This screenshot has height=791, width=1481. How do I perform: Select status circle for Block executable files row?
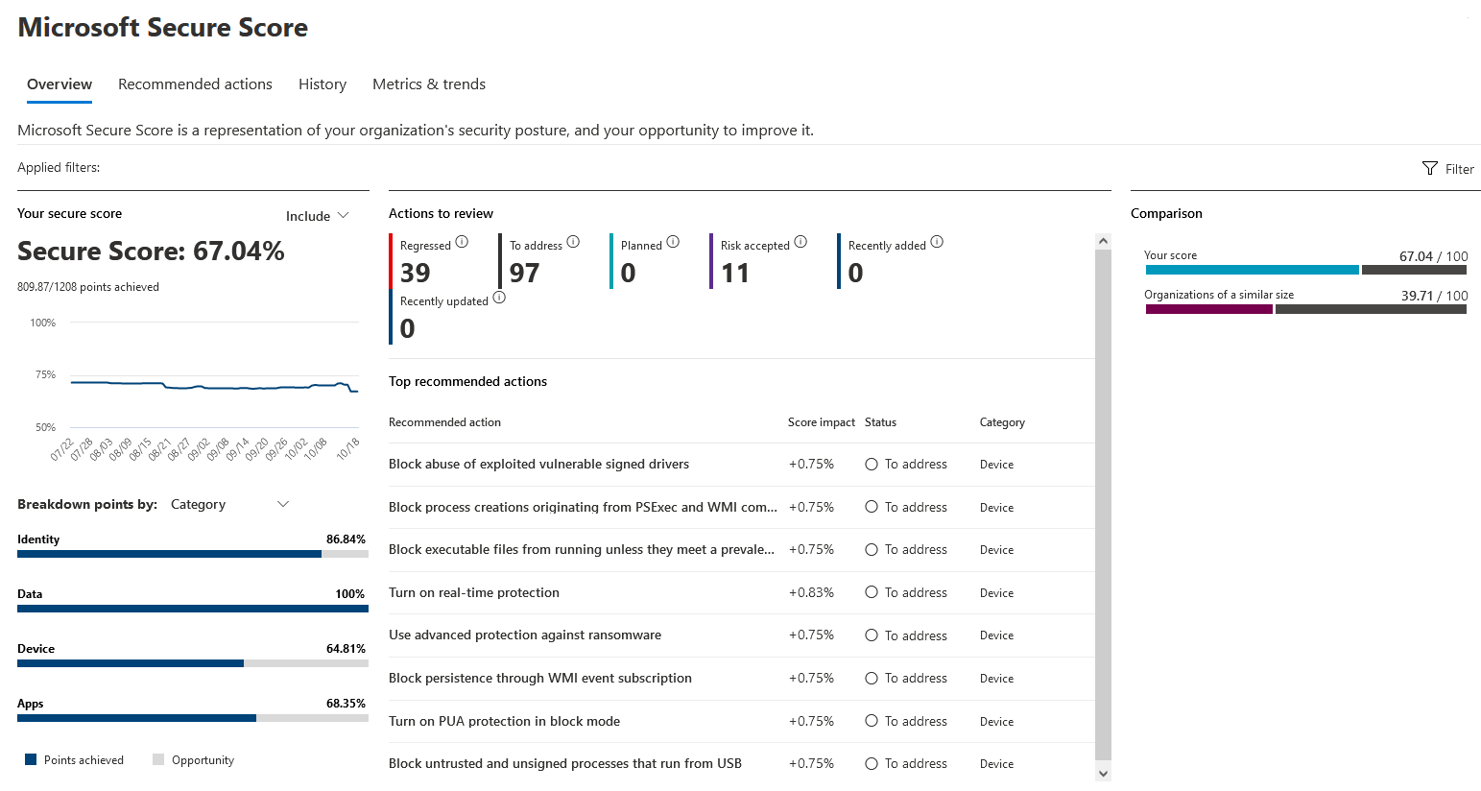[x=872, y=549]
